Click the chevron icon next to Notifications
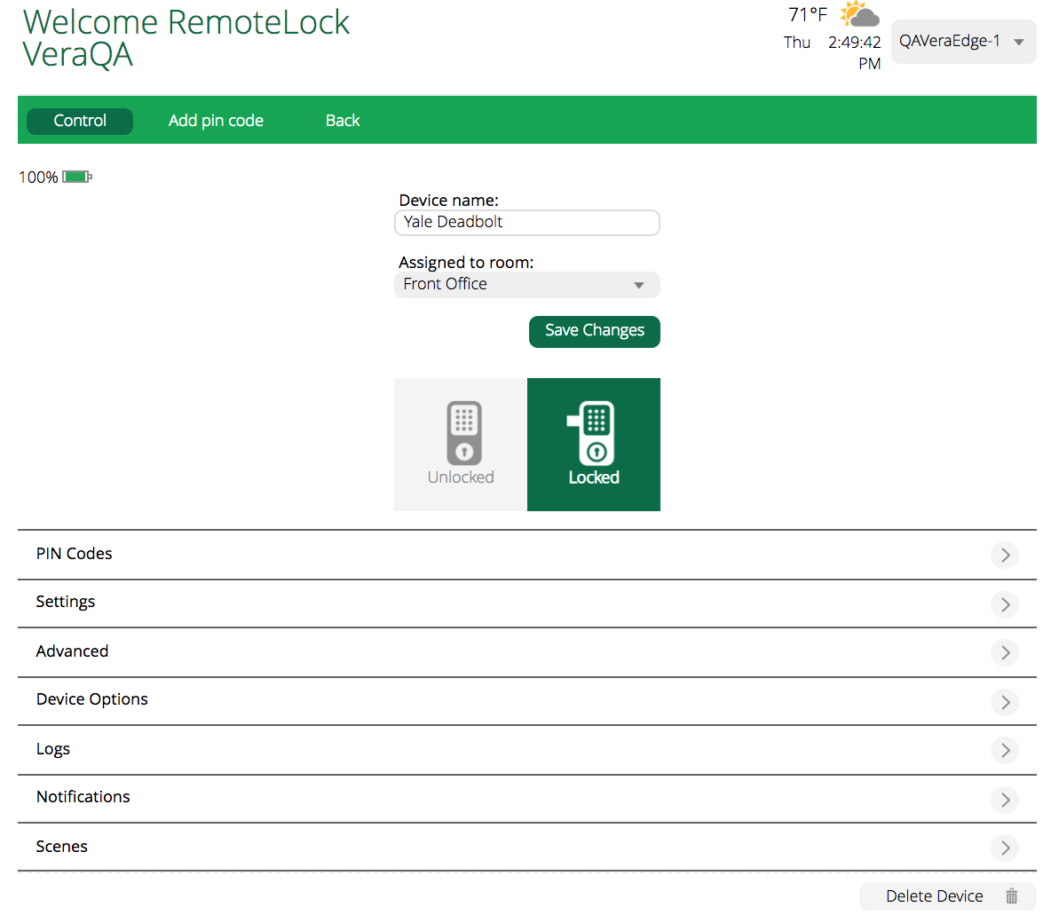 tap(1004, 800)
